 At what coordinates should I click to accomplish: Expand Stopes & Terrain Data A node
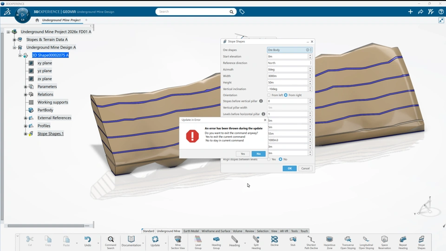click(x=14, y=40)
